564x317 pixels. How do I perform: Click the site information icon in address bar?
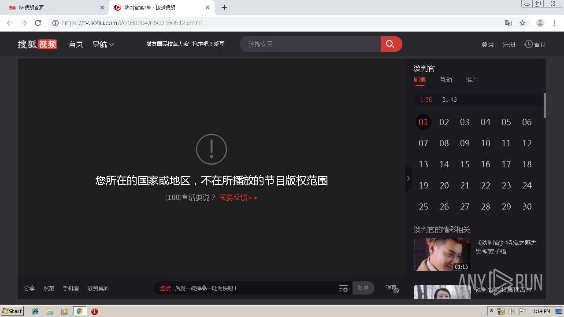[56, 23]
